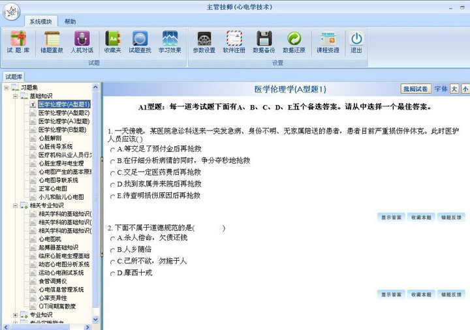This screenshot has height=330, width=470.
Task: Open 心率变异性 chapter
Action: pos(53,297)
